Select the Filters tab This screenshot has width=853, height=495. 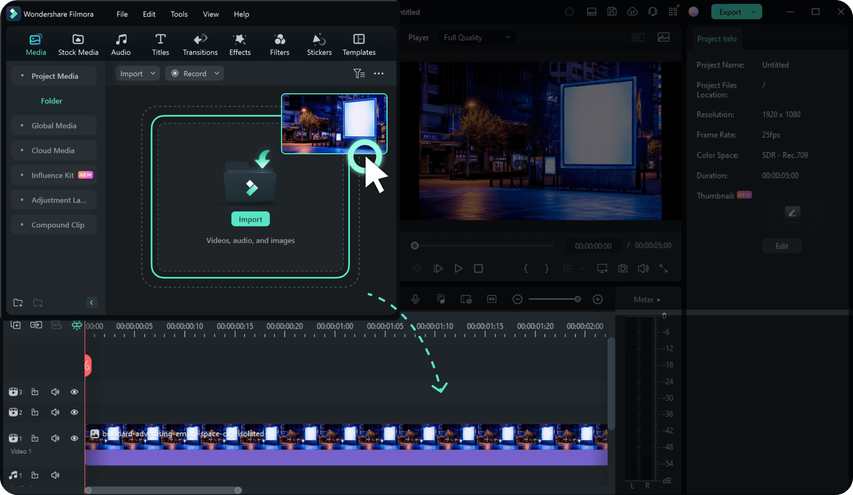tap(279, 45)
